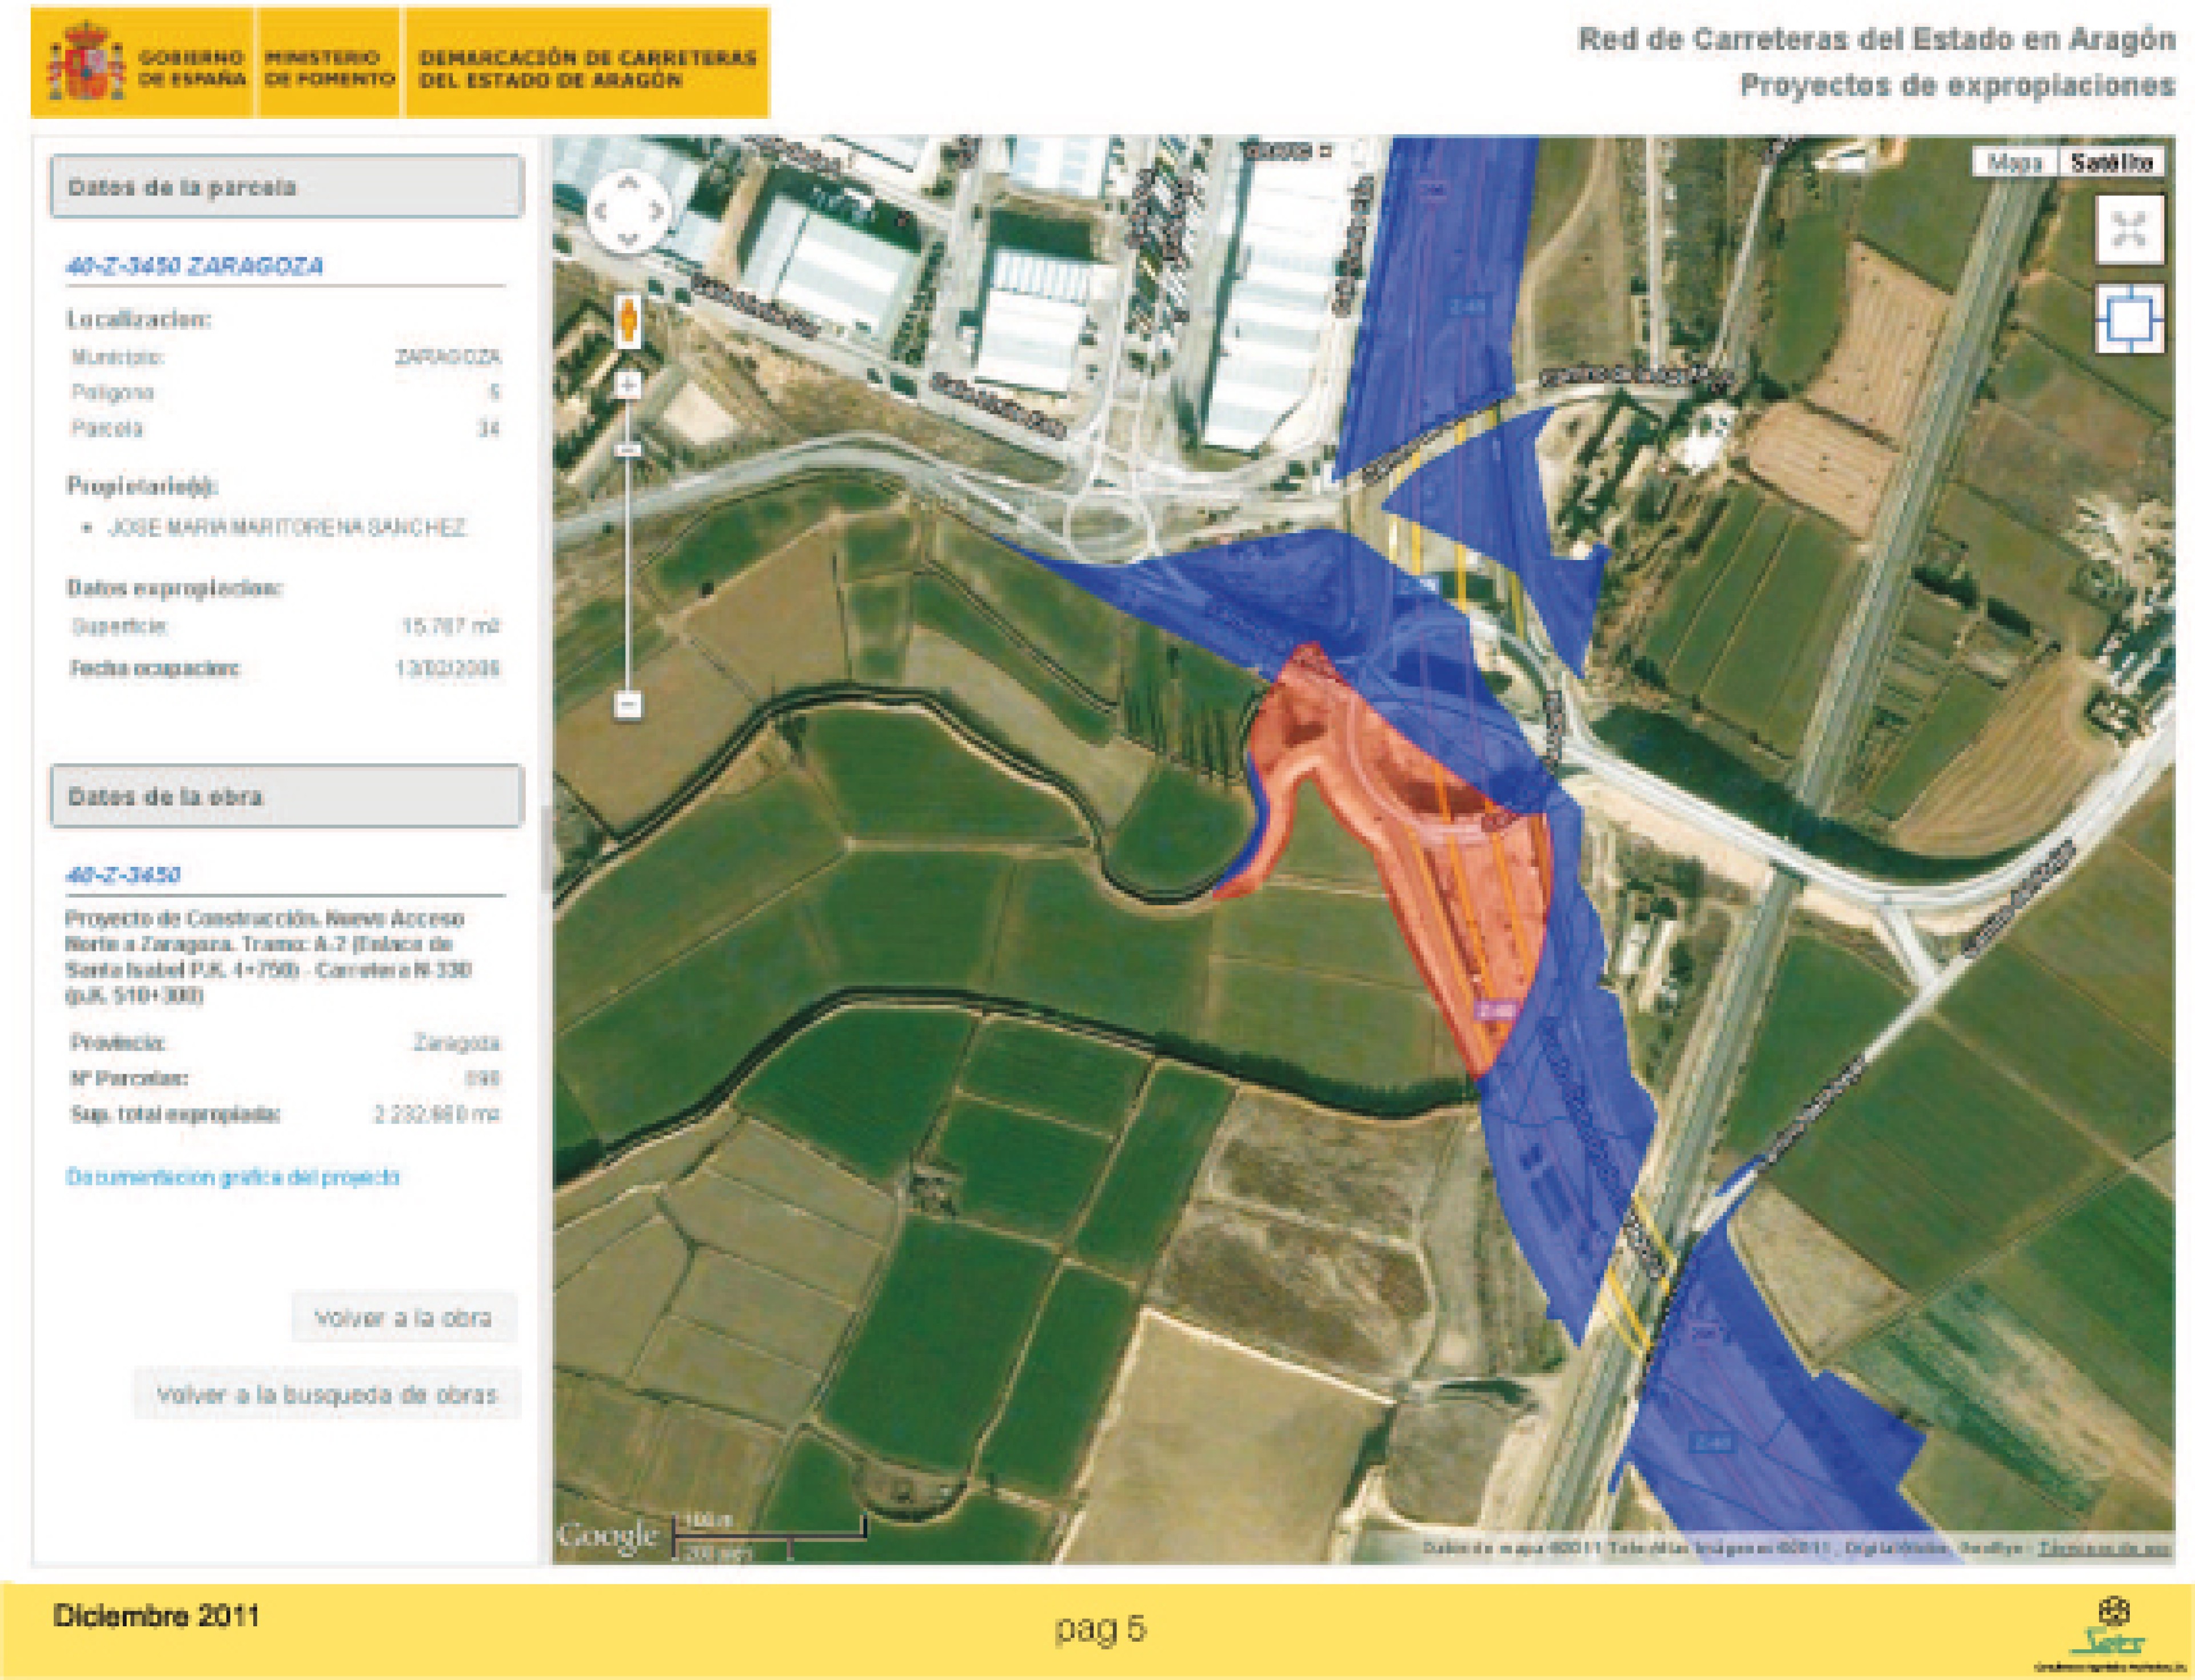2195x1680 pixels.
Task: Switch to Mapa view
Action: point(2015,162)
